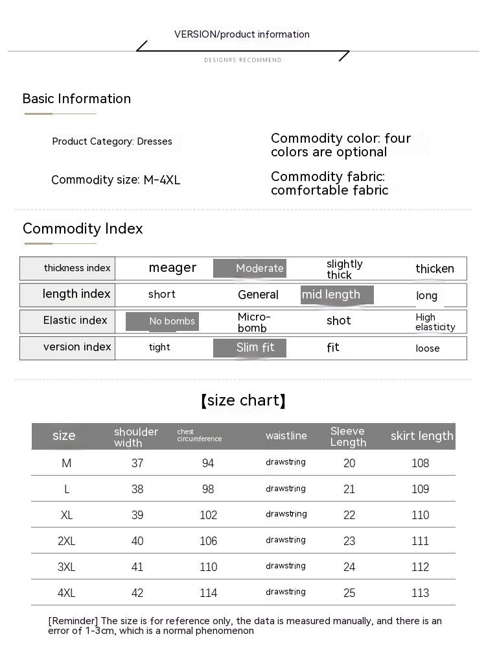Screen dimensions: 486x656
Task: Click the Basic Information heading
Action: [x=76, y=99]
